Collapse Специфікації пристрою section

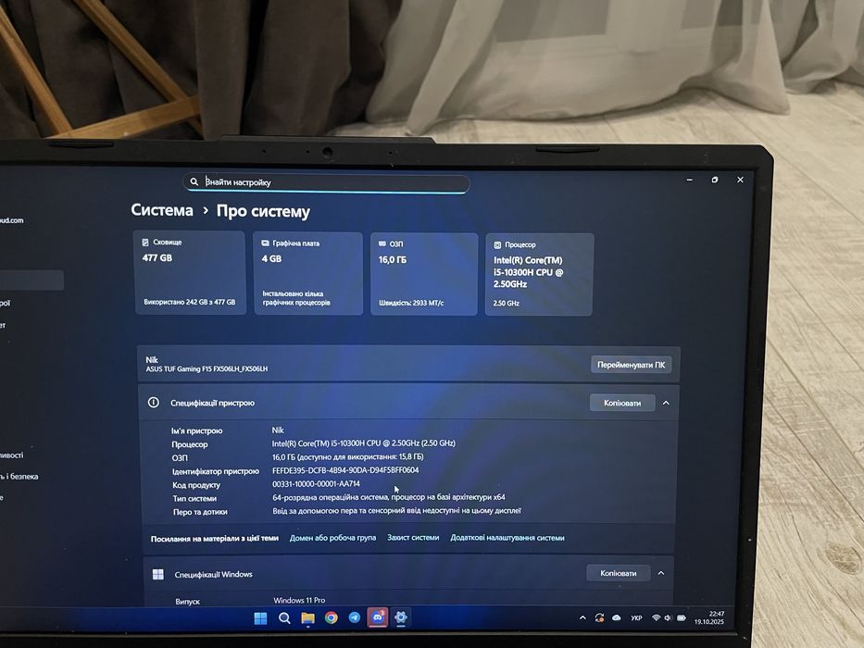(x=666, y=403)
